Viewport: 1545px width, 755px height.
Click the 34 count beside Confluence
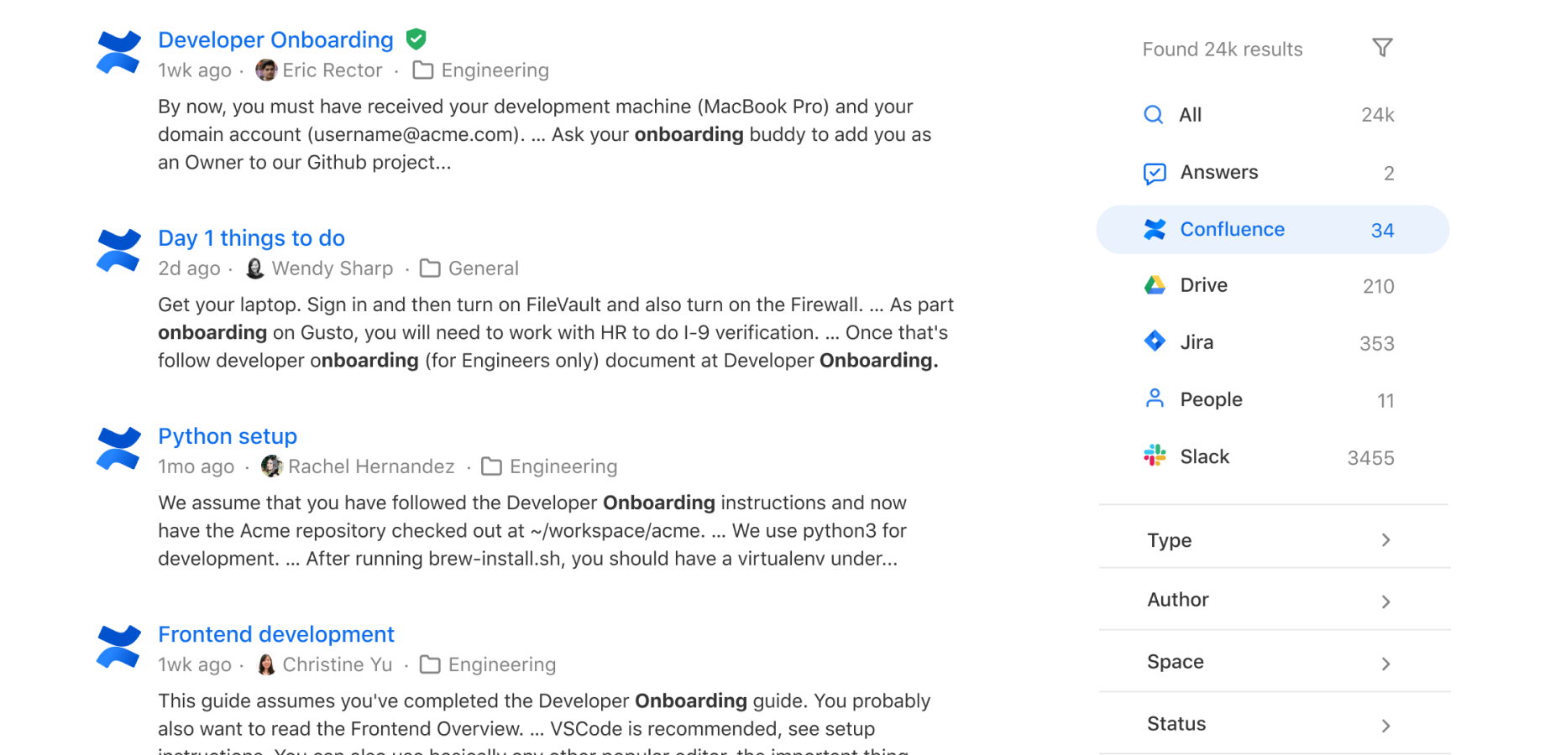tap(1382, 231)
